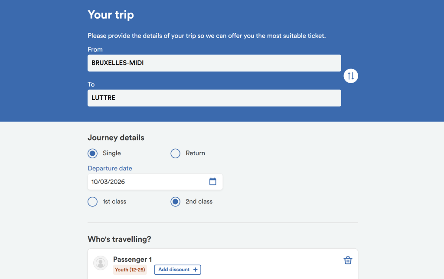The width and height of the screenshot is (444, 279).
Task: Switch to 1st class
Action: [x=92, y=202]
